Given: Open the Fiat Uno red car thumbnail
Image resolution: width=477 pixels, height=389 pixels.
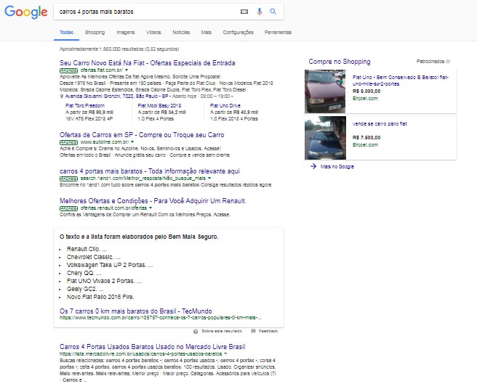Looking at the screenshot, I should pos(325,91).
